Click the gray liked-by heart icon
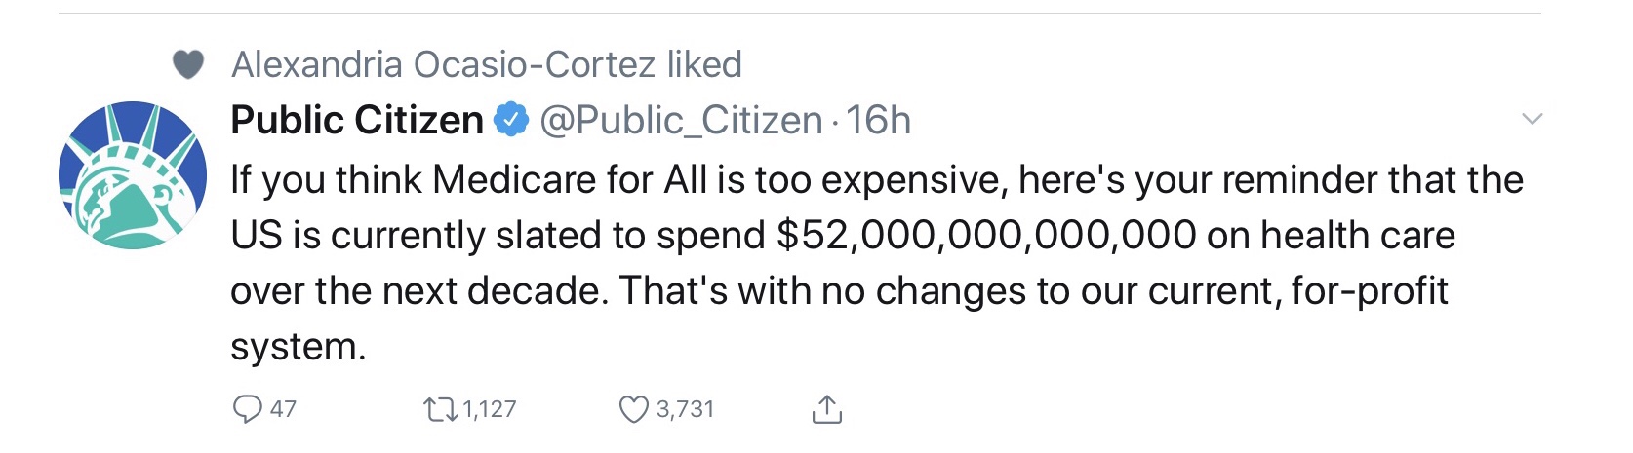The height and width of the screenshot is (453, 1633). (x=188, y=65)
